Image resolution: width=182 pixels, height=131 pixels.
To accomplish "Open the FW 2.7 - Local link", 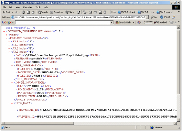I will pyautogui.click(x=126, y=12).
